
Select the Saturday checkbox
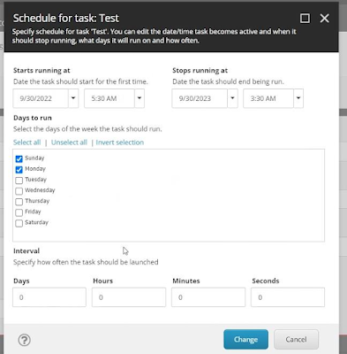(19, 223)
